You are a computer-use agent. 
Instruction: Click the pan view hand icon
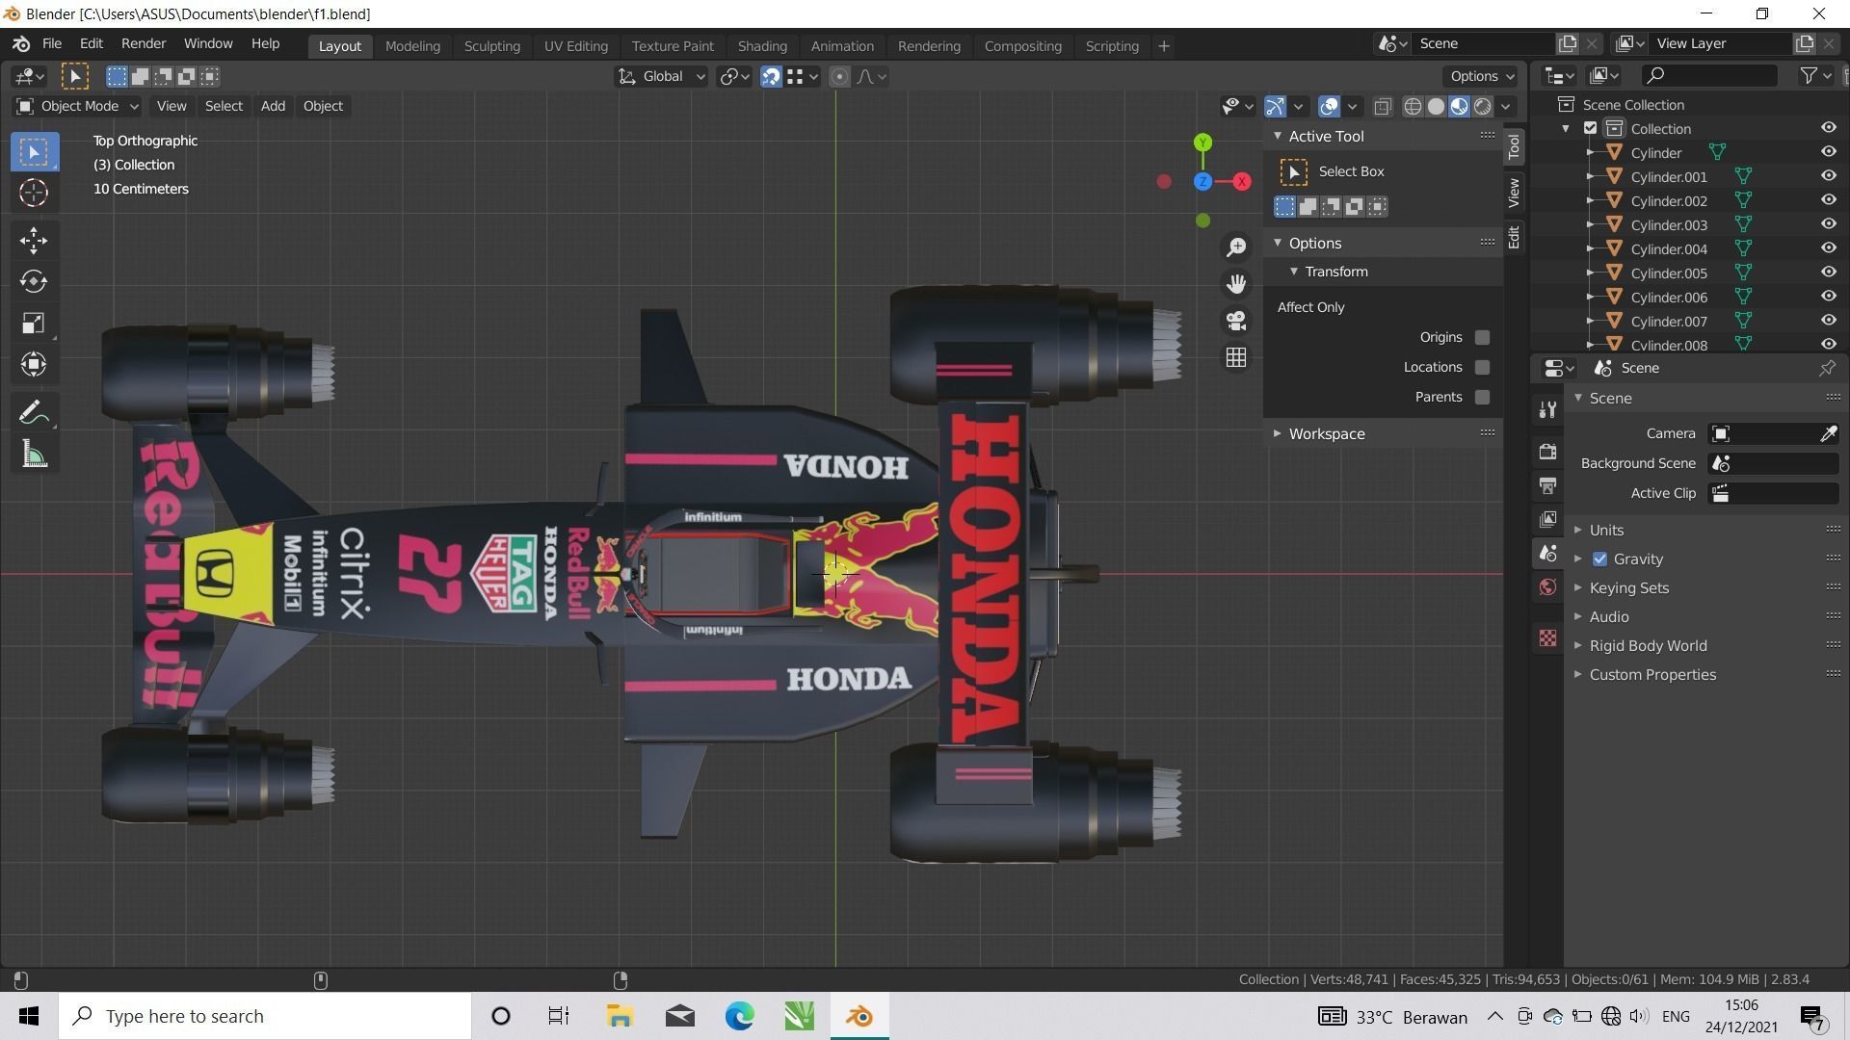point(1236,284)
